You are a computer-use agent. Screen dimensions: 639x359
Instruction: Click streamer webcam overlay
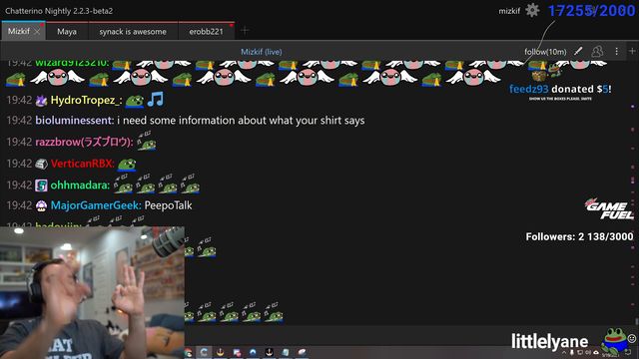92,292
